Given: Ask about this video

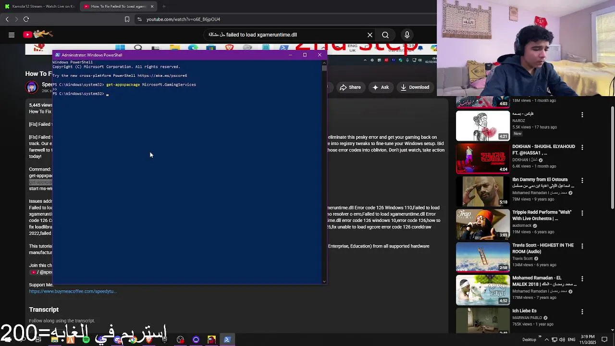Looking at the screenshot, I should click(x=380, y=87).
